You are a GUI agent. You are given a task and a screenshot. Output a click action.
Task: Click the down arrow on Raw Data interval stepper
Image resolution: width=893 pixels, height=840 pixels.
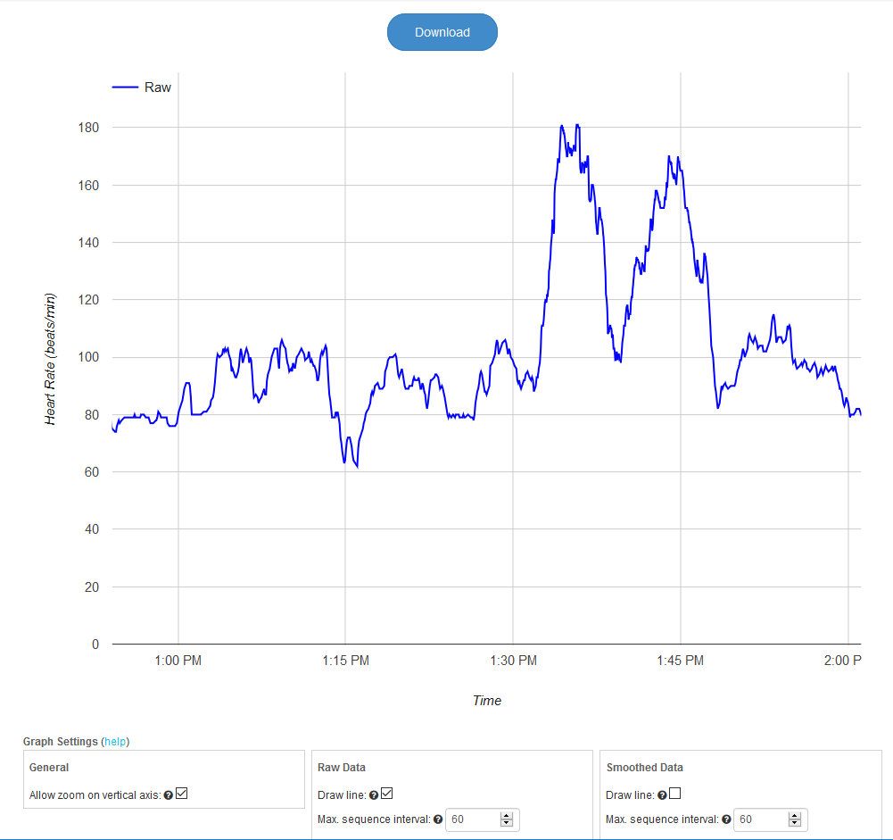click(x=507, y=823)
